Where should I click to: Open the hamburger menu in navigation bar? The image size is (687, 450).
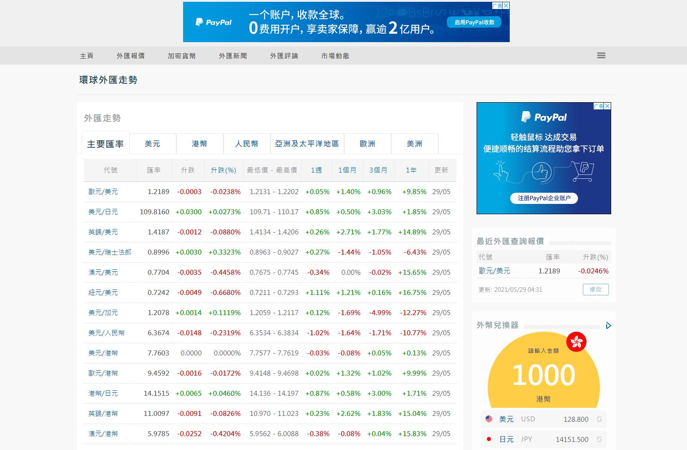pyautogui.click(x=601, y=56)
